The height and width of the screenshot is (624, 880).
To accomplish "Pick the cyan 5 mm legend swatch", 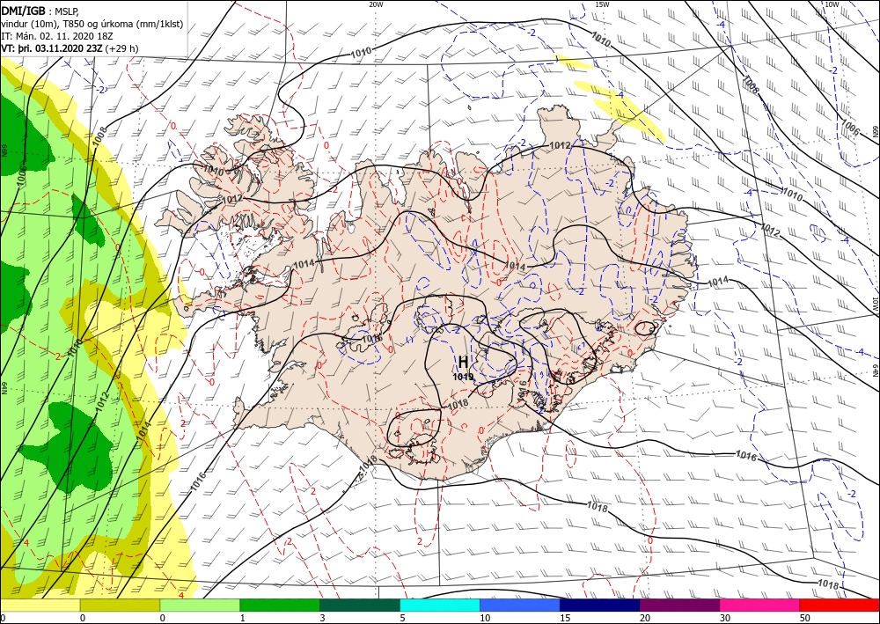I will coord(440,605).
